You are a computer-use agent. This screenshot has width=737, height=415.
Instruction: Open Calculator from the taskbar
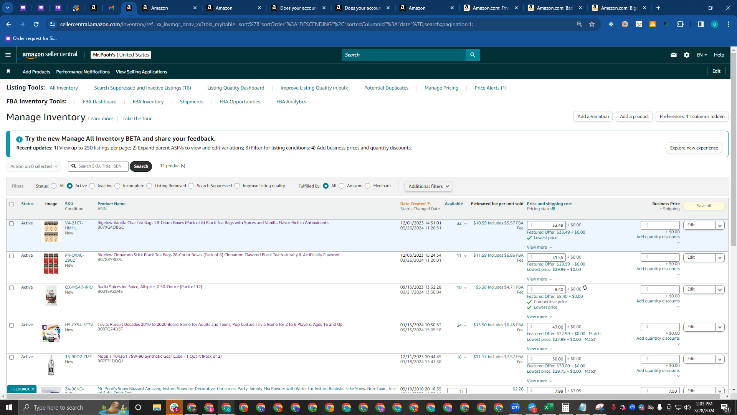coord(565,407)
